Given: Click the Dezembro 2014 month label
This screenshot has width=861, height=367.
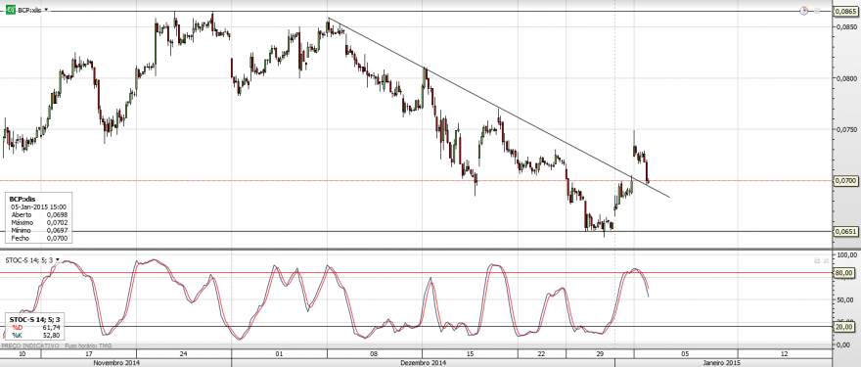Looking at the screenshot, I should point(423,363).
